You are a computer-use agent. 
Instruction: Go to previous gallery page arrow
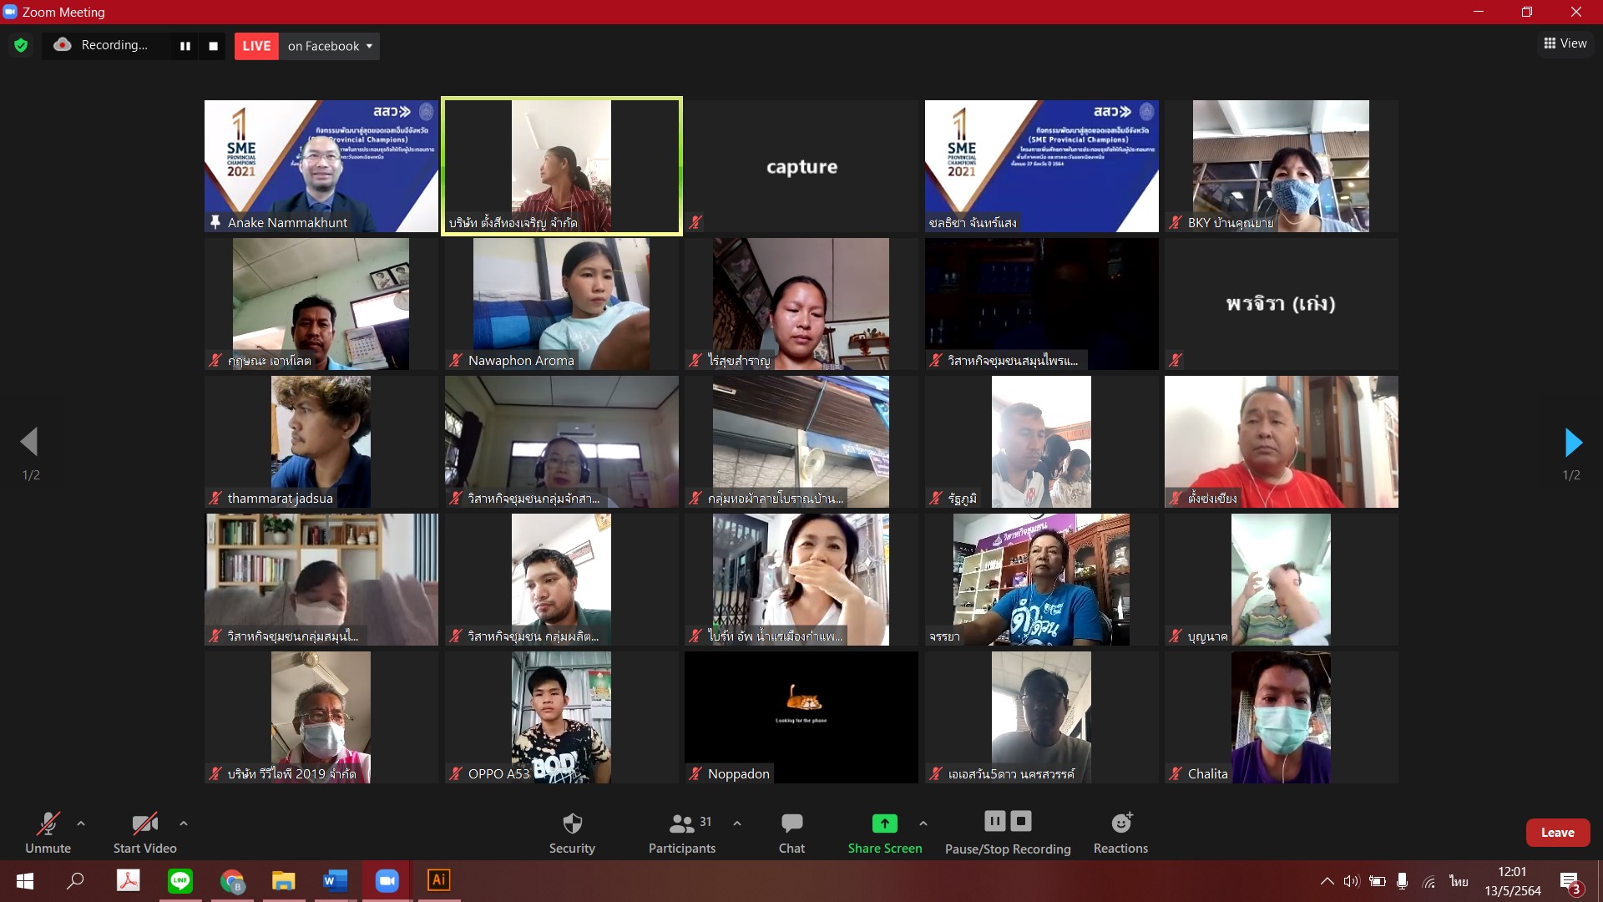pyautogui.click(x=30, y=443)
